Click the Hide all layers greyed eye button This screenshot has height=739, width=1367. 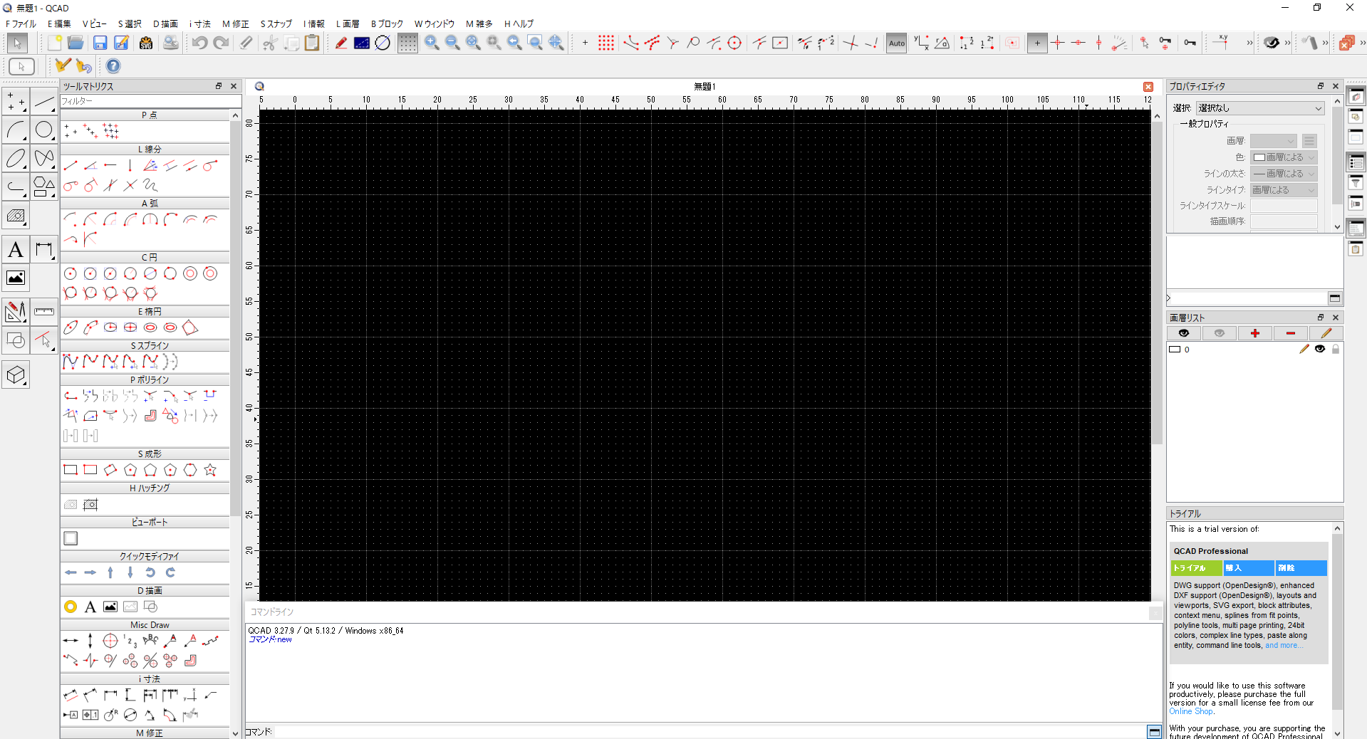click(1219, 333)
